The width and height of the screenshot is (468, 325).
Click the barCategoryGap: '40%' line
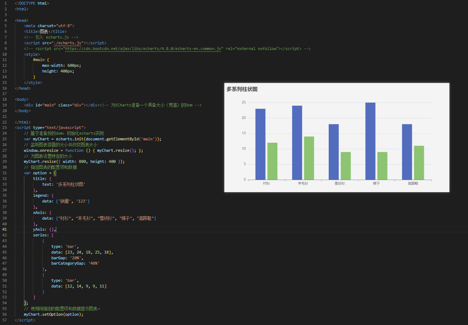(x=75, y=263)
